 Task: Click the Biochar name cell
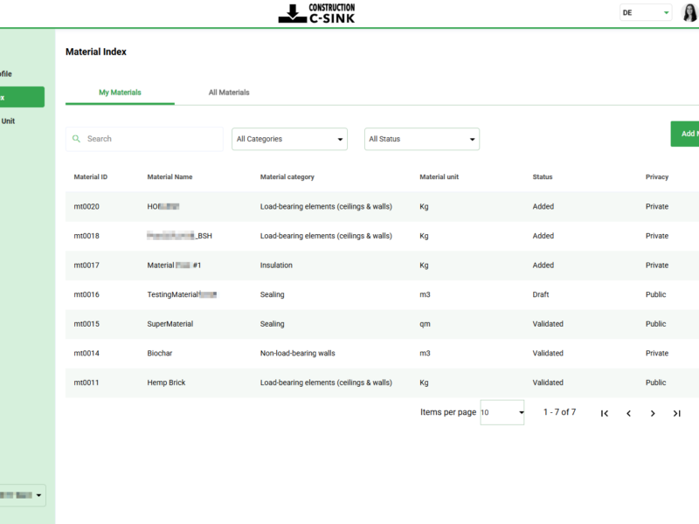pos(160,354)
